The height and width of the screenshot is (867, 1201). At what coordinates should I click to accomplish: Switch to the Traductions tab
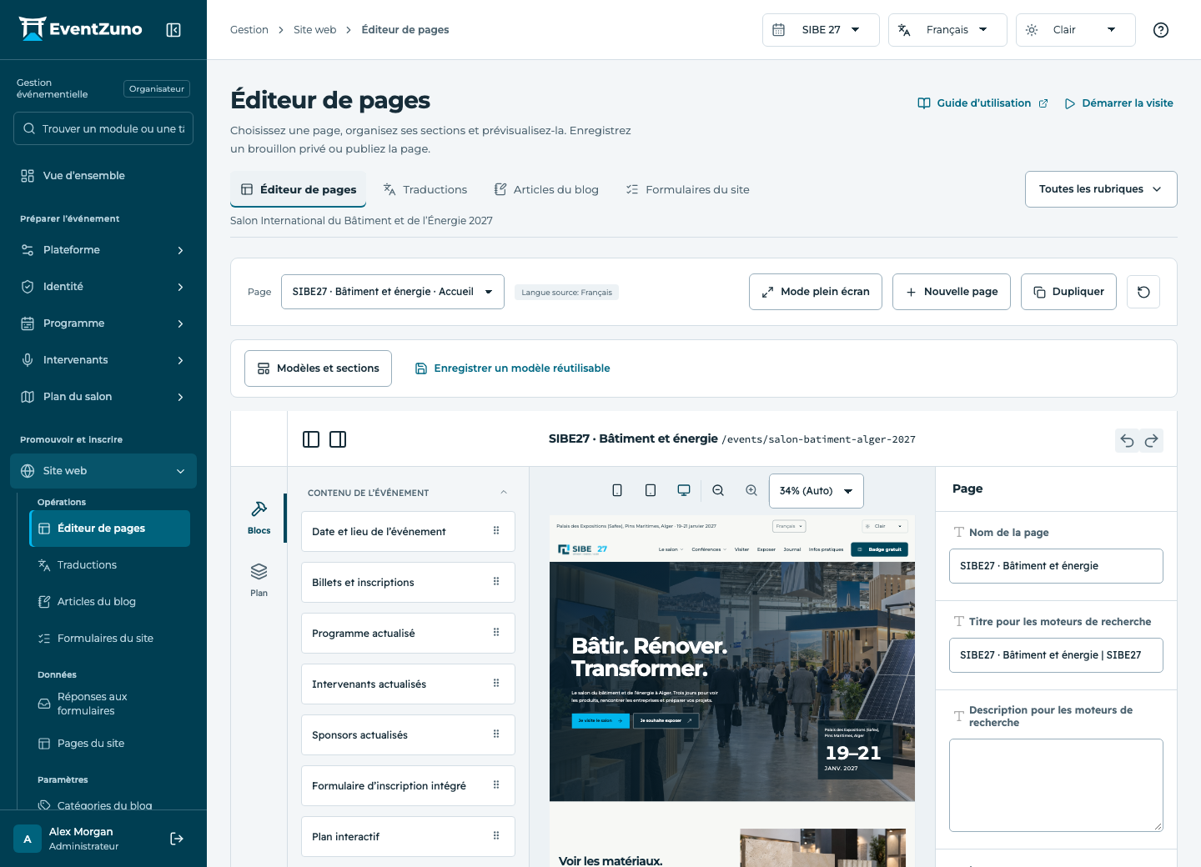[x=425, y=189]
